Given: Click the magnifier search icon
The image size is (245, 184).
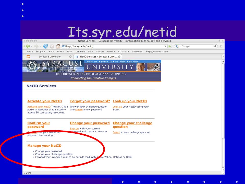Looking at the screenshot, I should pyautogui.click(x=215, y=46).
